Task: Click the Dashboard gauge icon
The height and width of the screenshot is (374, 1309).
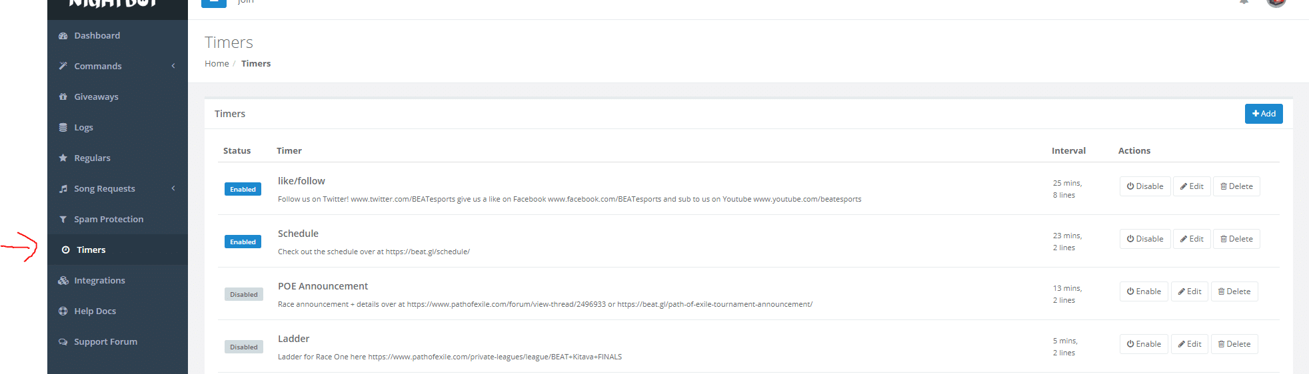Action: pos(63,36)
